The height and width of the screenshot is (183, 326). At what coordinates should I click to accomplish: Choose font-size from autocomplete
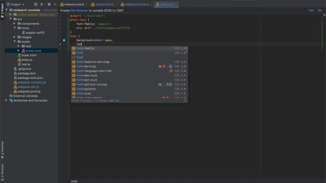[129, 94]
